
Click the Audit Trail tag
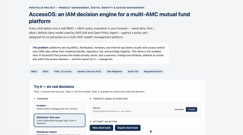click(133, 71)
